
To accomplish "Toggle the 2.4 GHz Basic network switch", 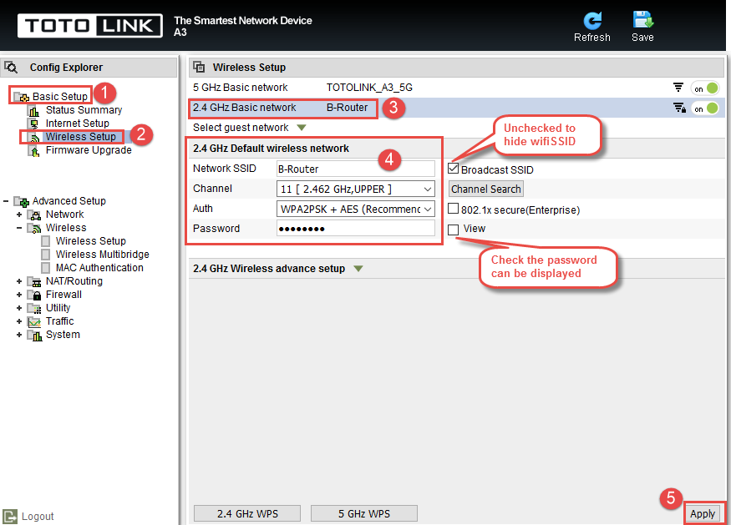I will coord(705,109).
